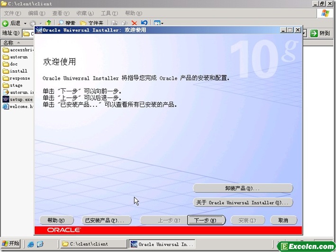This screenshot has width=336, height=252.
Task: Select the autorun.inf file
Action: coord(18,92)
